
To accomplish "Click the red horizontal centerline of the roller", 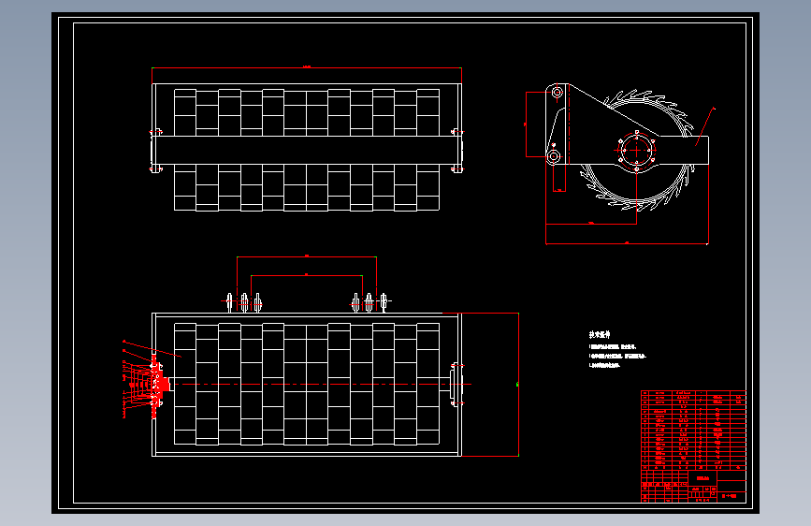I will (321, 384).
